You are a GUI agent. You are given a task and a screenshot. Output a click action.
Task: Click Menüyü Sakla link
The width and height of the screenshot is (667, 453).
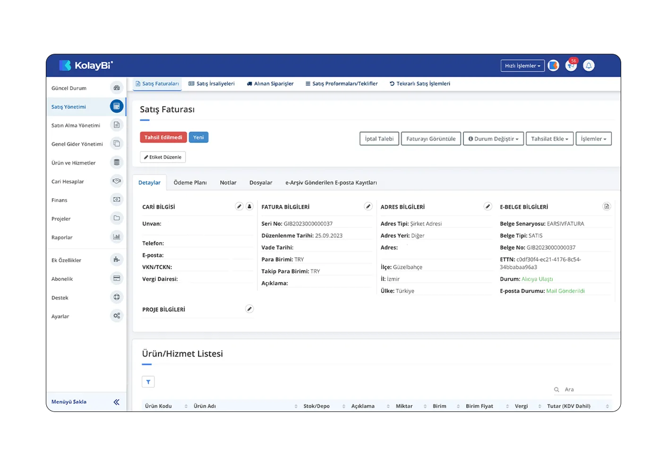click(69, 402)
